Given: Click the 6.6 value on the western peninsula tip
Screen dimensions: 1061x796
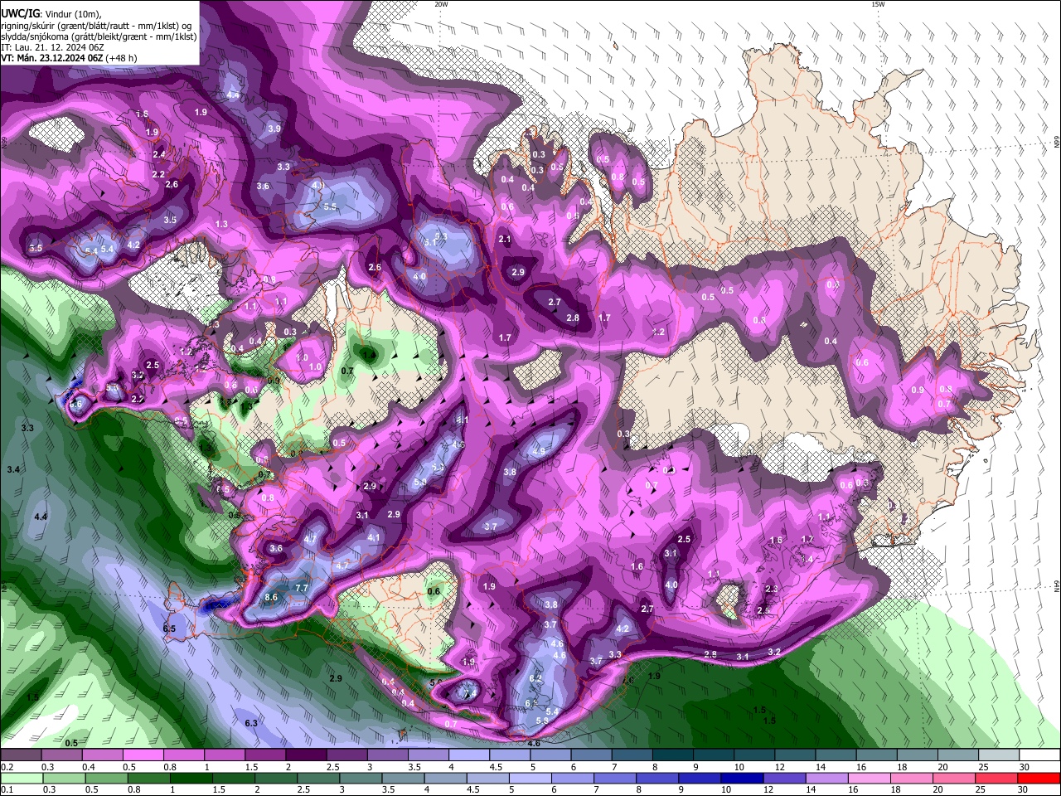Looking at the screenshot, I should tap(76, 404).
